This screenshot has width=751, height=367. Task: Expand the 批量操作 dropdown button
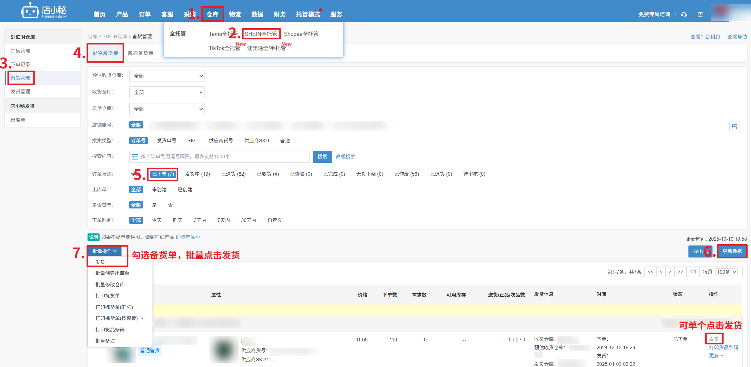(x=104, y=251)
